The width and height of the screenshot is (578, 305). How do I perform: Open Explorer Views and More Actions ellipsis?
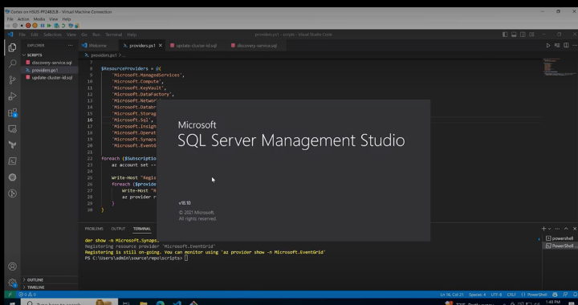70,45
